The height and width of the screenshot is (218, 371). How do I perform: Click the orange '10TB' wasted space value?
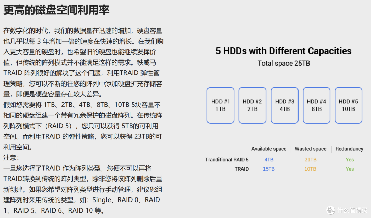tap(310, 169)
